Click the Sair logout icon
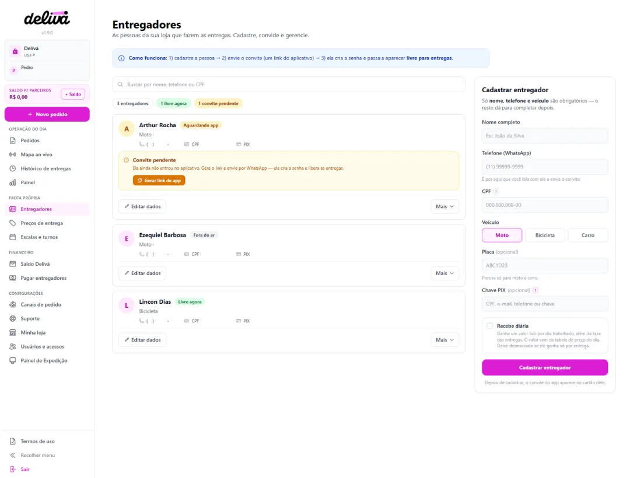Viewport: 630px width, 478px height. pos(12,469)
